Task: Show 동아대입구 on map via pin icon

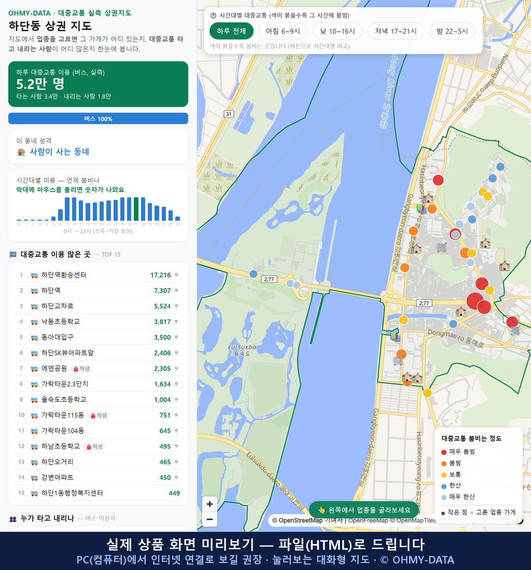Action: [176, 337]
